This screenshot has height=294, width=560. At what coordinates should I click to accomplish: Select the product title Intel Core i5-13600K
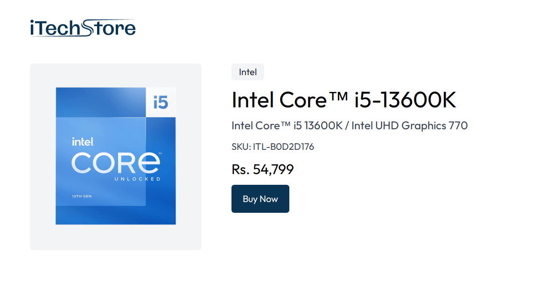pos(343,100)
